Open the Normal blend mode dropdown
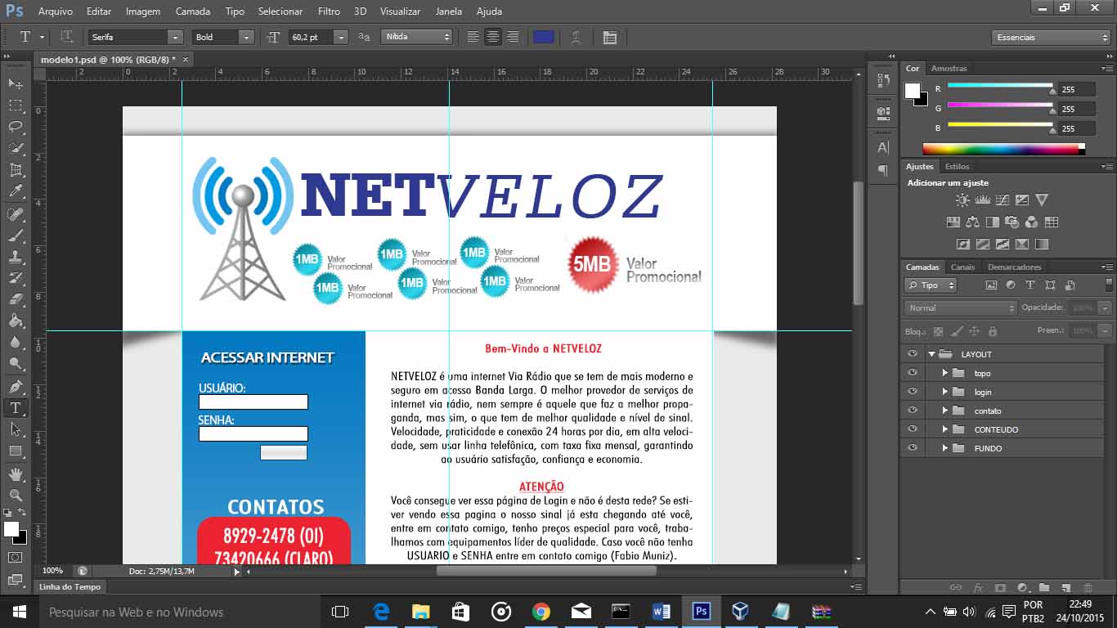This screenshot has height=628, width=1117. pyautogui.click(x=961, y=307)
